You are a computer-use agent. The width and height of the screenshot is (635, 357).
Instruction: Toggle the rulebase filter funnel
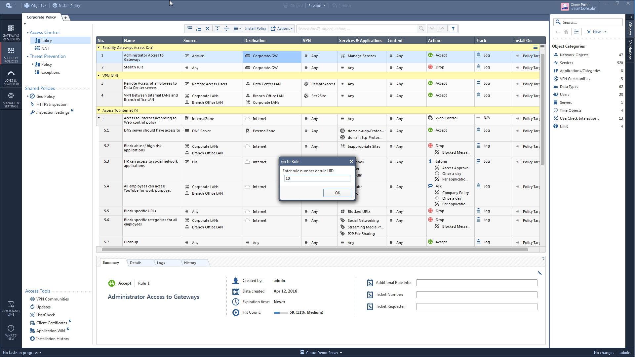click(453, 28)
